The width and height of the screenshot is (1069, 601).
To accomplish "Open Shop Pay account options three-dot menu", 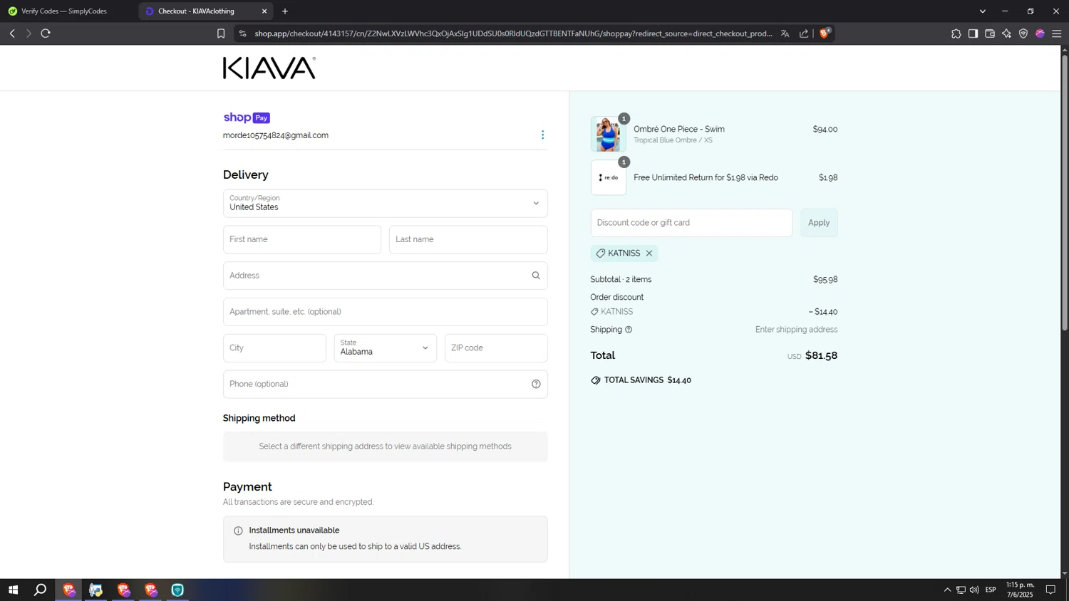I will 542,135.
